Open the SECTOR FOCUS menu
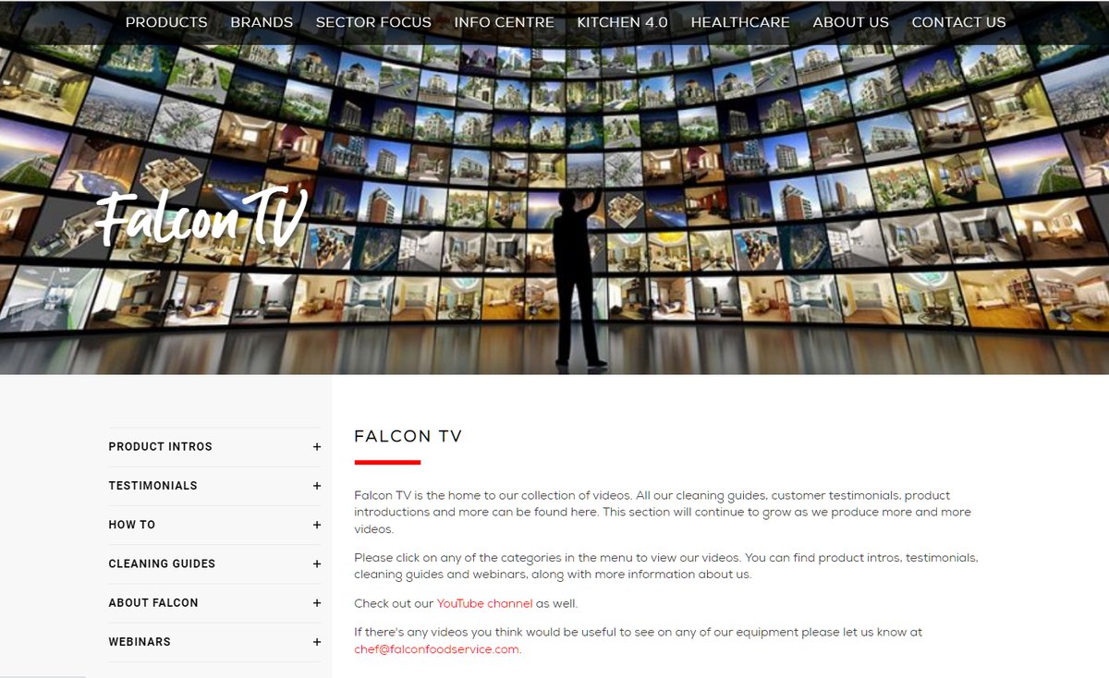The width and height of the screenshot is (1109, 678). point(373,22)
